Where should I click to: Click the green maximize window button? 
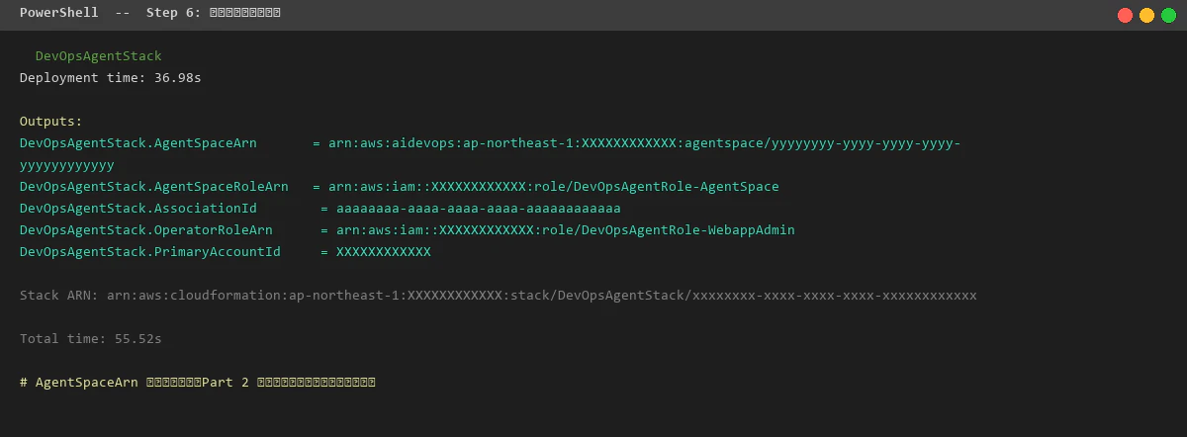1168,15
